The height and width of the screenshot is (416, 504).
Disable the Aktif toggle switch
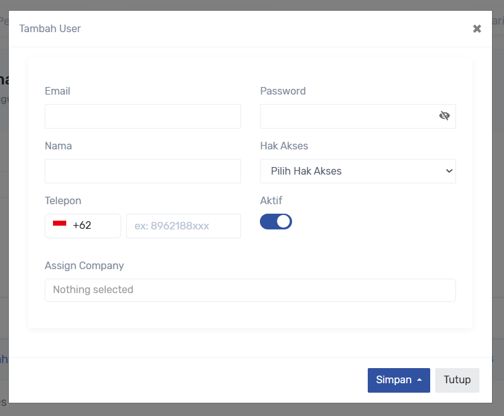pyautogui.click(x=276, y=221)
